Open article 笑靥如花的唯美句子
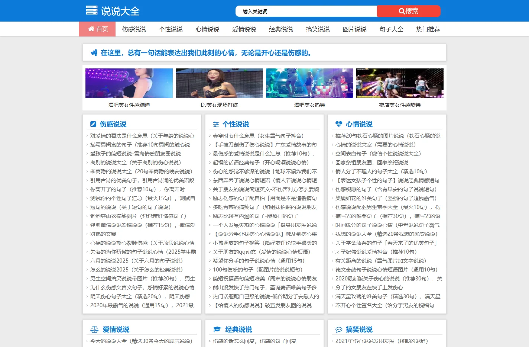Image resolution: width=529 pixels, height=347 pixels. click(x=386, y=198)
